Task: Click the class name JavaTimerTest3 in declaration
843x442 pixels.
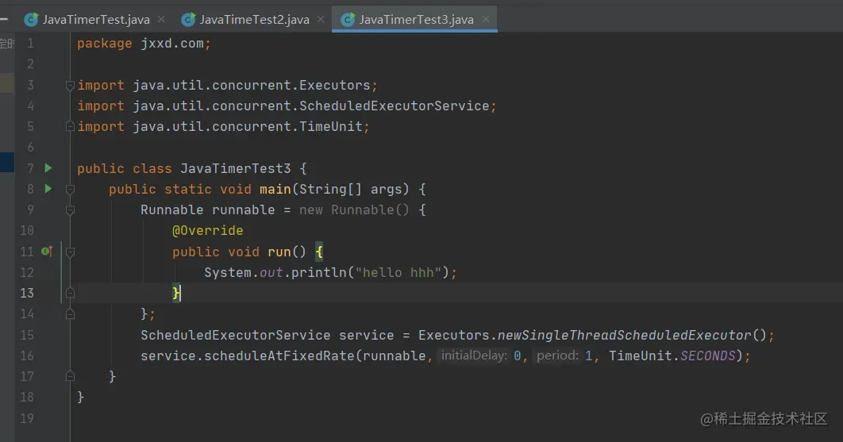Action: [236, 168]
